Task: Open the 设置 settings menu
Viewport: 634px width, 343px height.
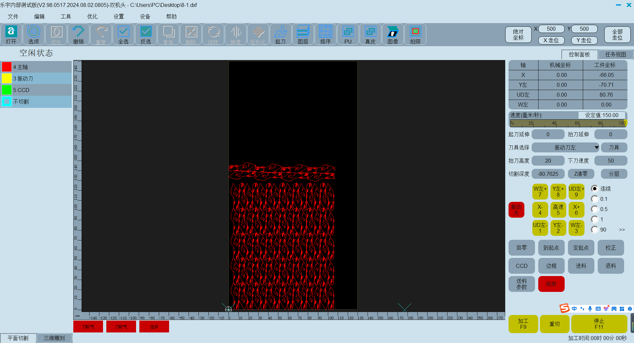Action: tap(119, 16)
